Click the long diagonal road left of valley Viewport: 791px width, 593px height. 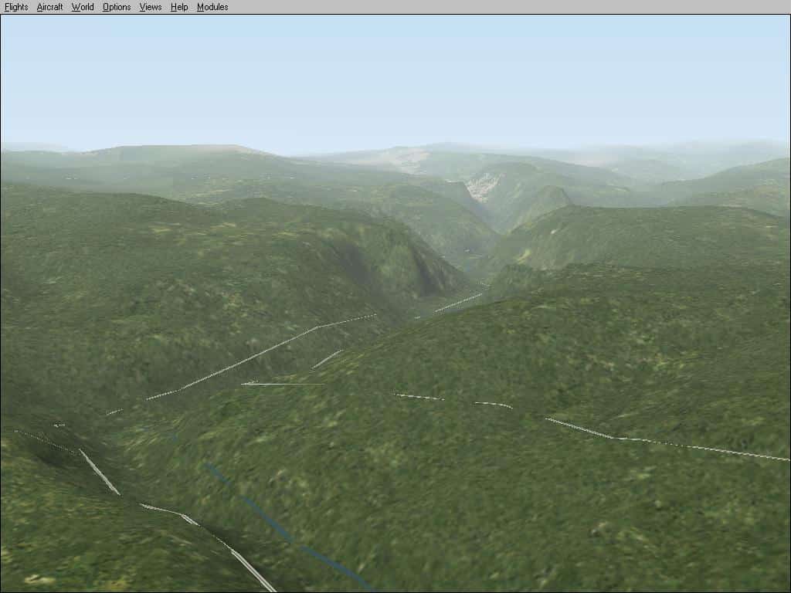pyautogui.click(x=255, y=357)
